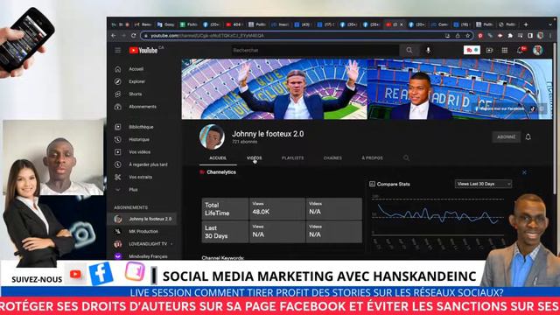This screenshot has width=560, height=315.
Task: Close the Channelytics panel
Action: 524,172
